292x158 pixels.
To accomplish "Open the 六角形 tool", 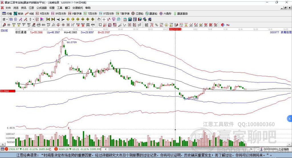I will 165,14.
